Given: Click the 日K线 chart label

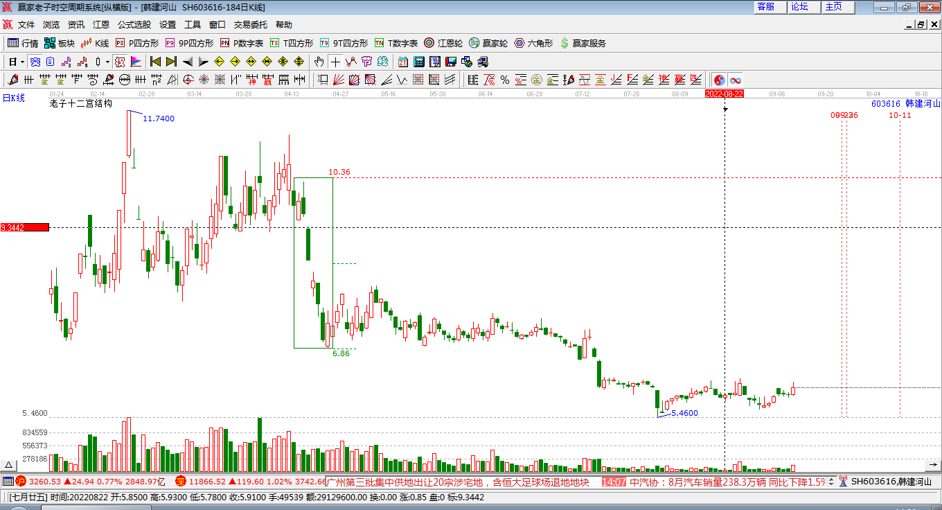Looking at the screenshot, I should (x=13, y=98).
